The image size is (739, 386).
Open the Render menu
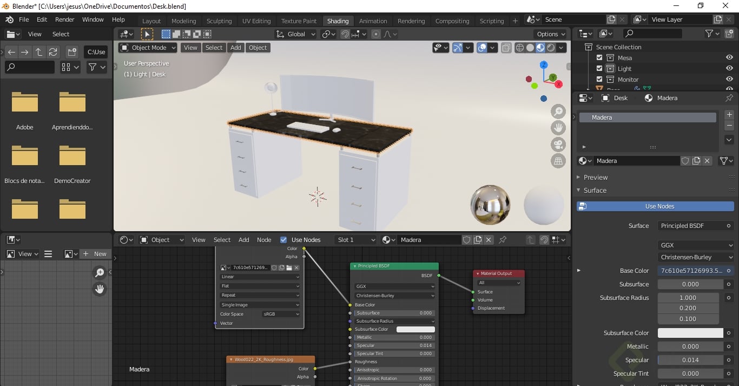click(x=64, y=19)
